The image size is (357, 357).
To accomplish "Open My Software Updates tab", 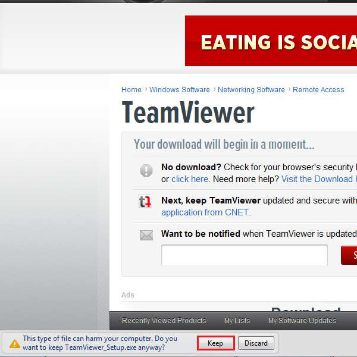I will pos(302,321).
